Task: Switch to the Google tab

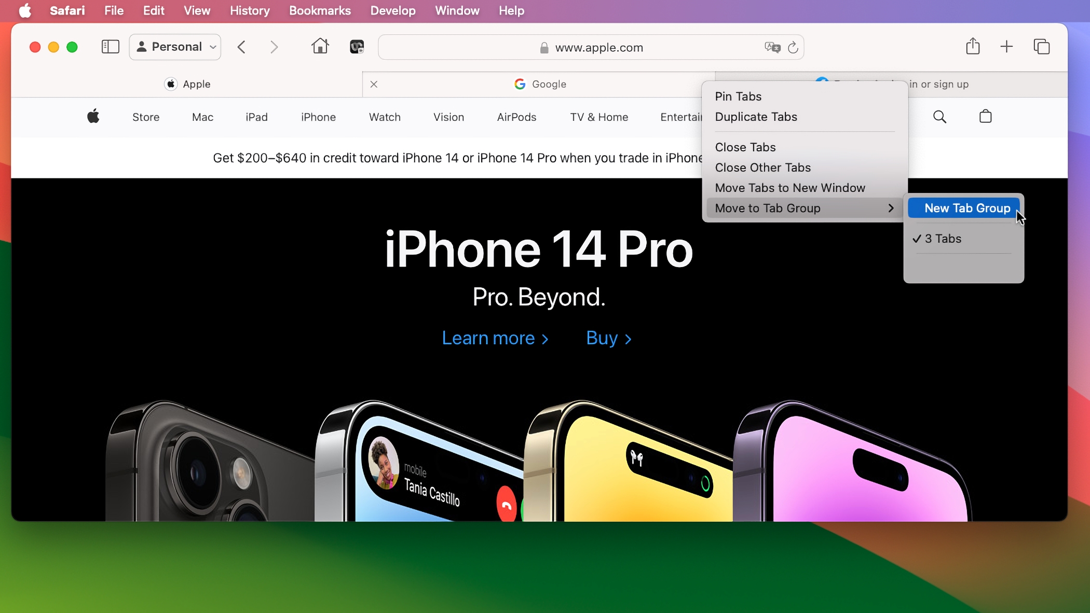Action: pyautogui.click(x=540, y=84)
